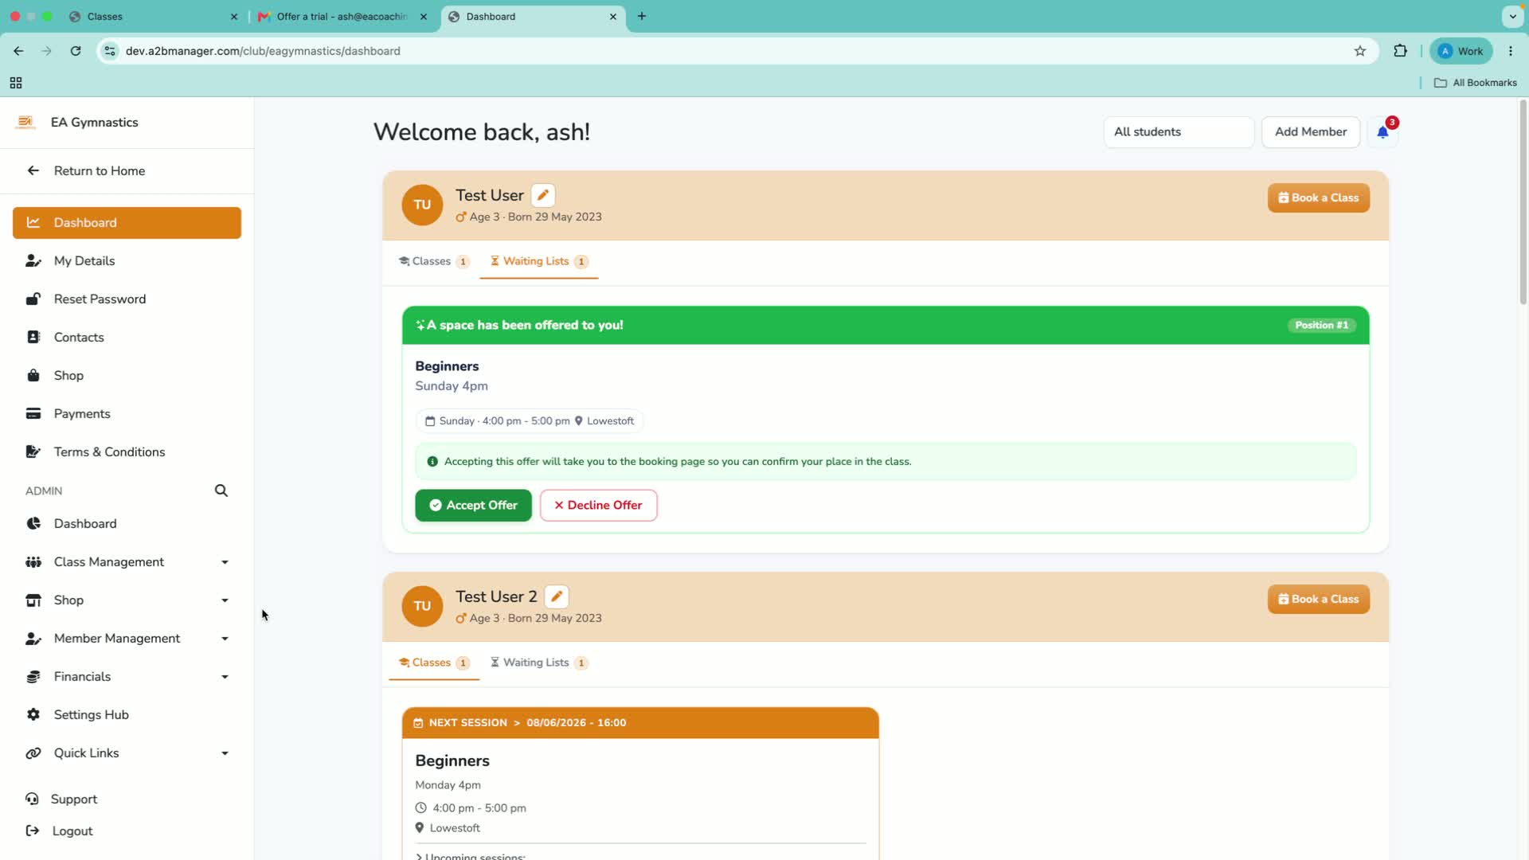Expand Quick Links menu
1529x860 pixels.
127,752
